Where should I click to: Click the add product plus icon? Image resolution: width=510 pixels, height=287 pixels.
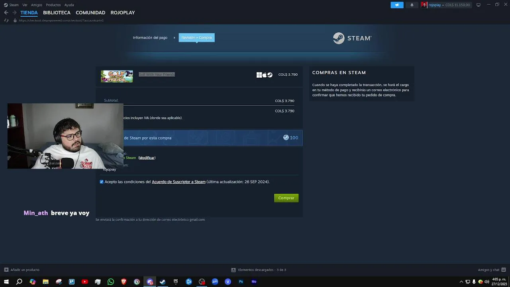pyautogui.click(x=6, y=270)
